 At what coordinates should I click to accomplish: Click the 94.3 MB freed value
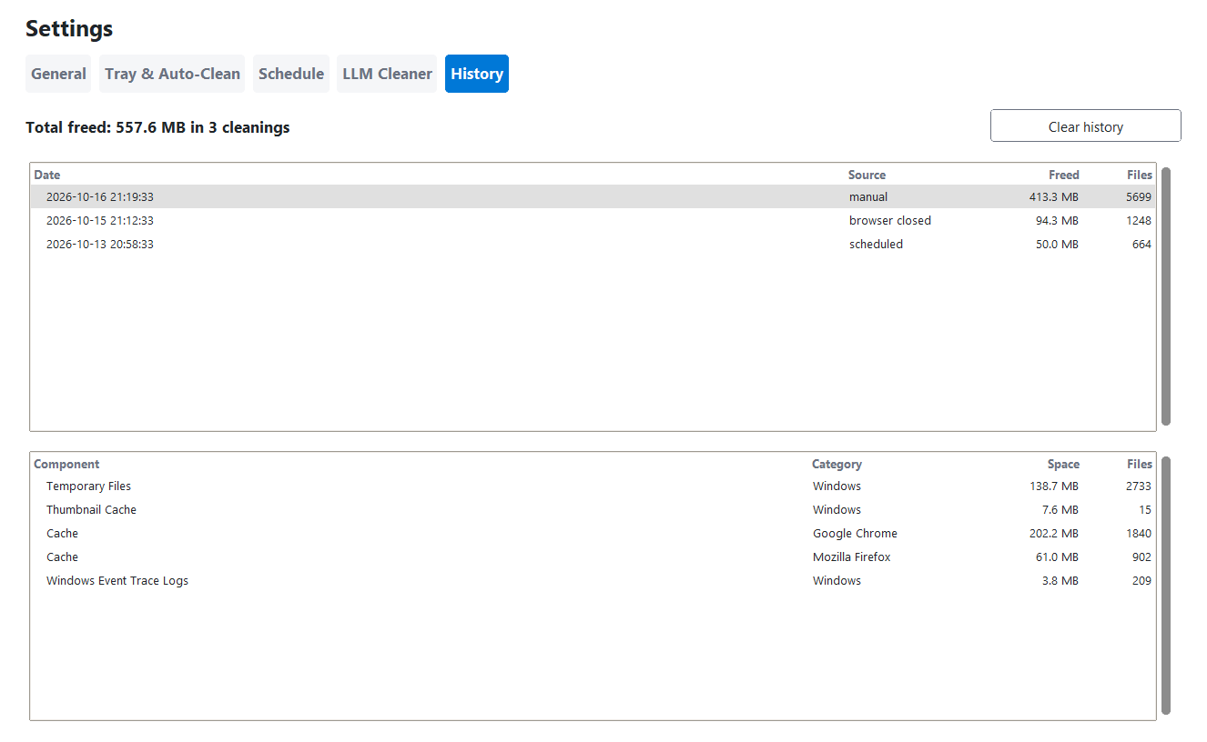click(1057, 220)
